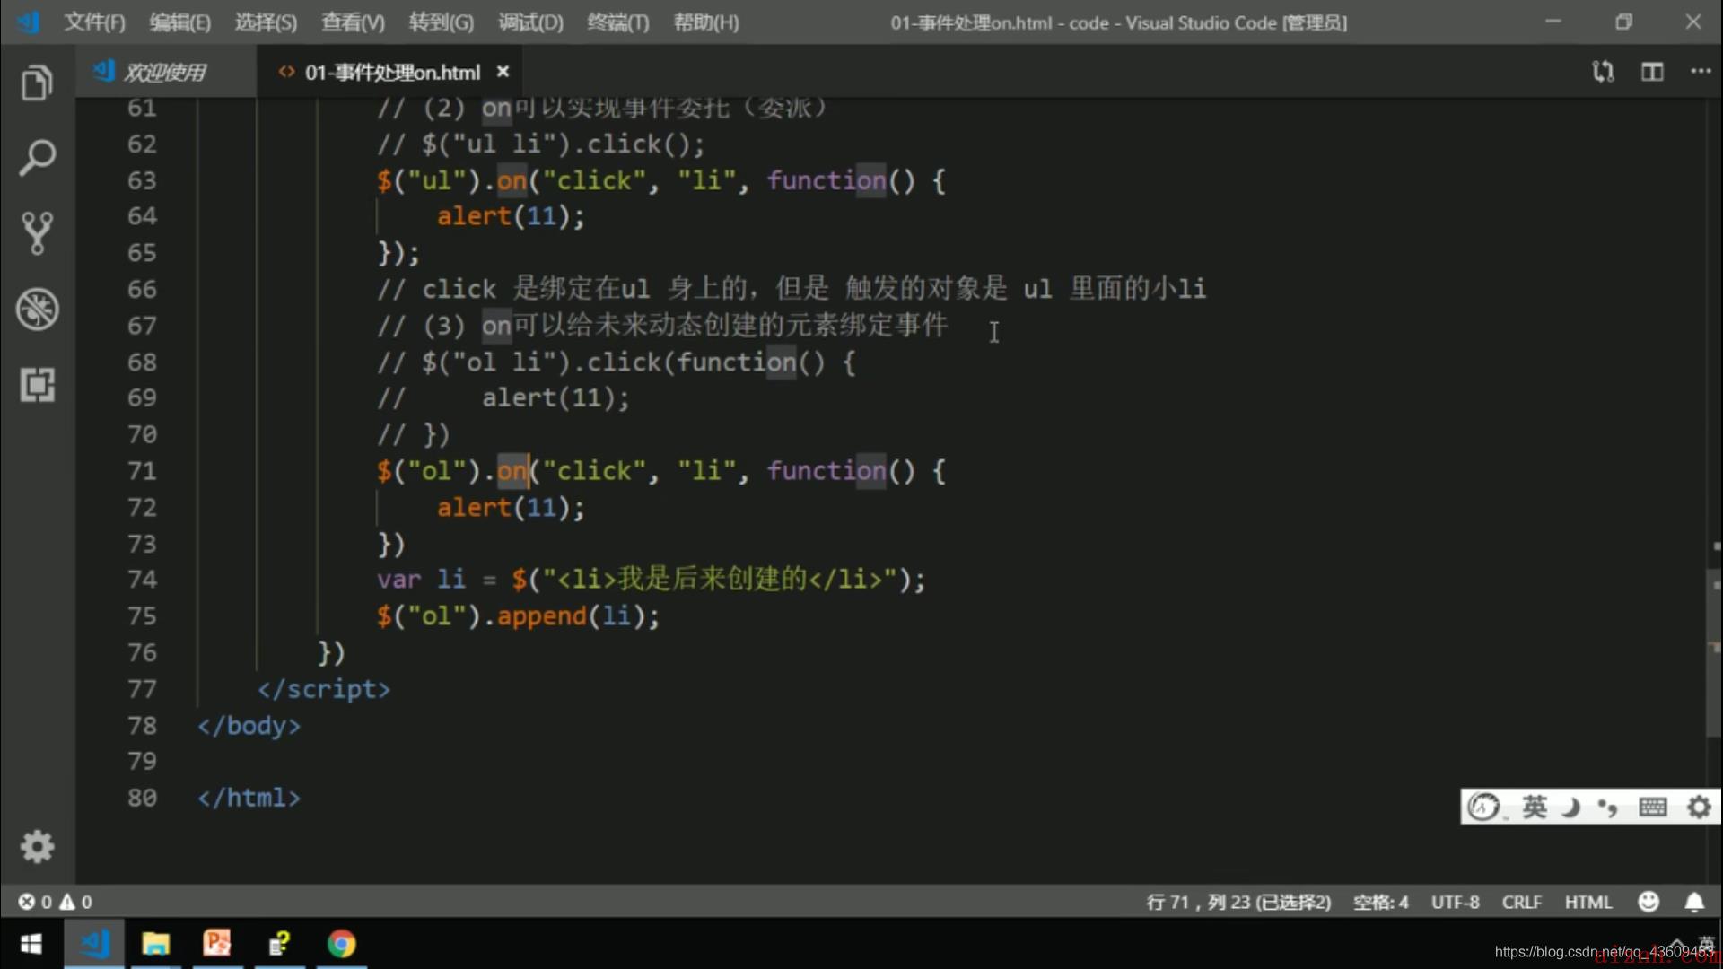Click the </script> closing tag on line 77
The image size is (1723, 969).
(323, 689)
